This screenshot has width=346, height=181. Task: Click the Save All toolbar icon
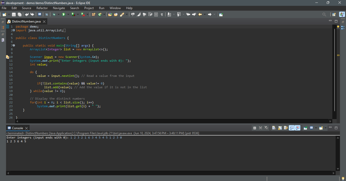(x=19, y=15)
